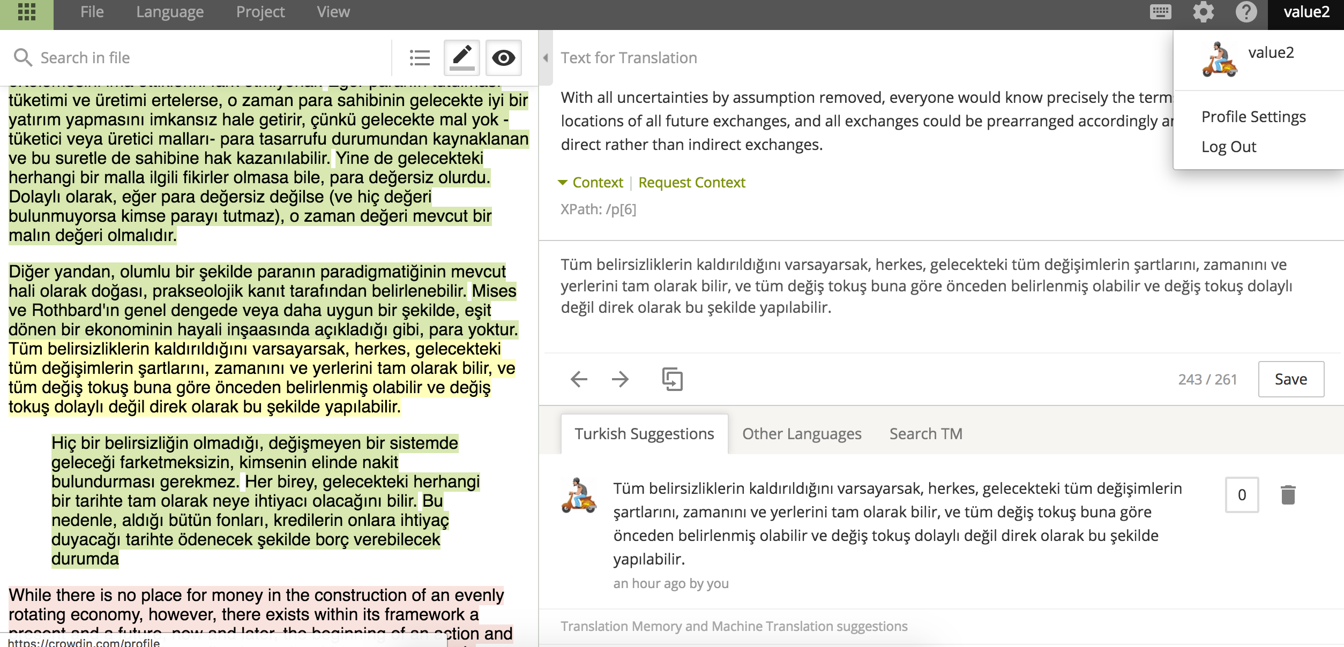Toggle the eye preview mode button
Screen dimensions: 1344x647
point(503,58)
